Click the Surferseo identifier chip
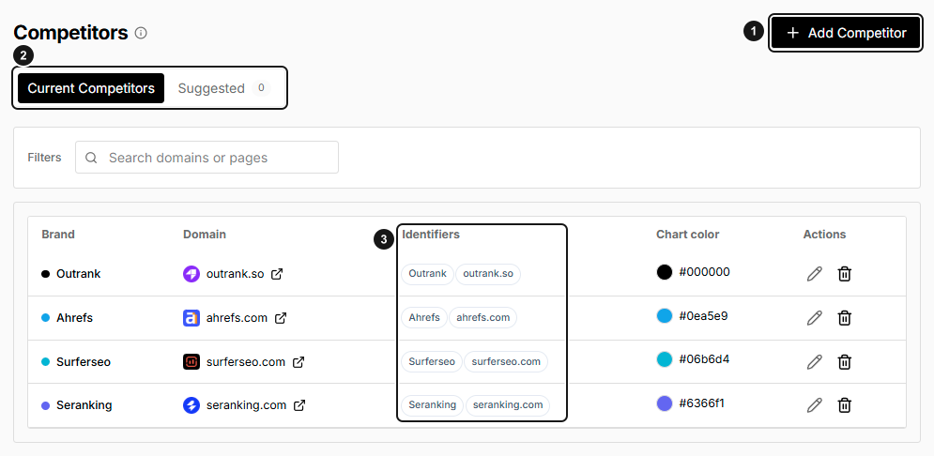This screenshot has width=934, height=456. click(432, 361)
